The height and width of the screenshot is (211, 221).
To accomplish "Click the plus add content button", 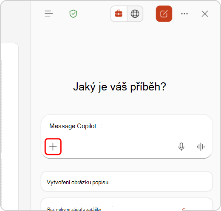I will click(53, 146).
